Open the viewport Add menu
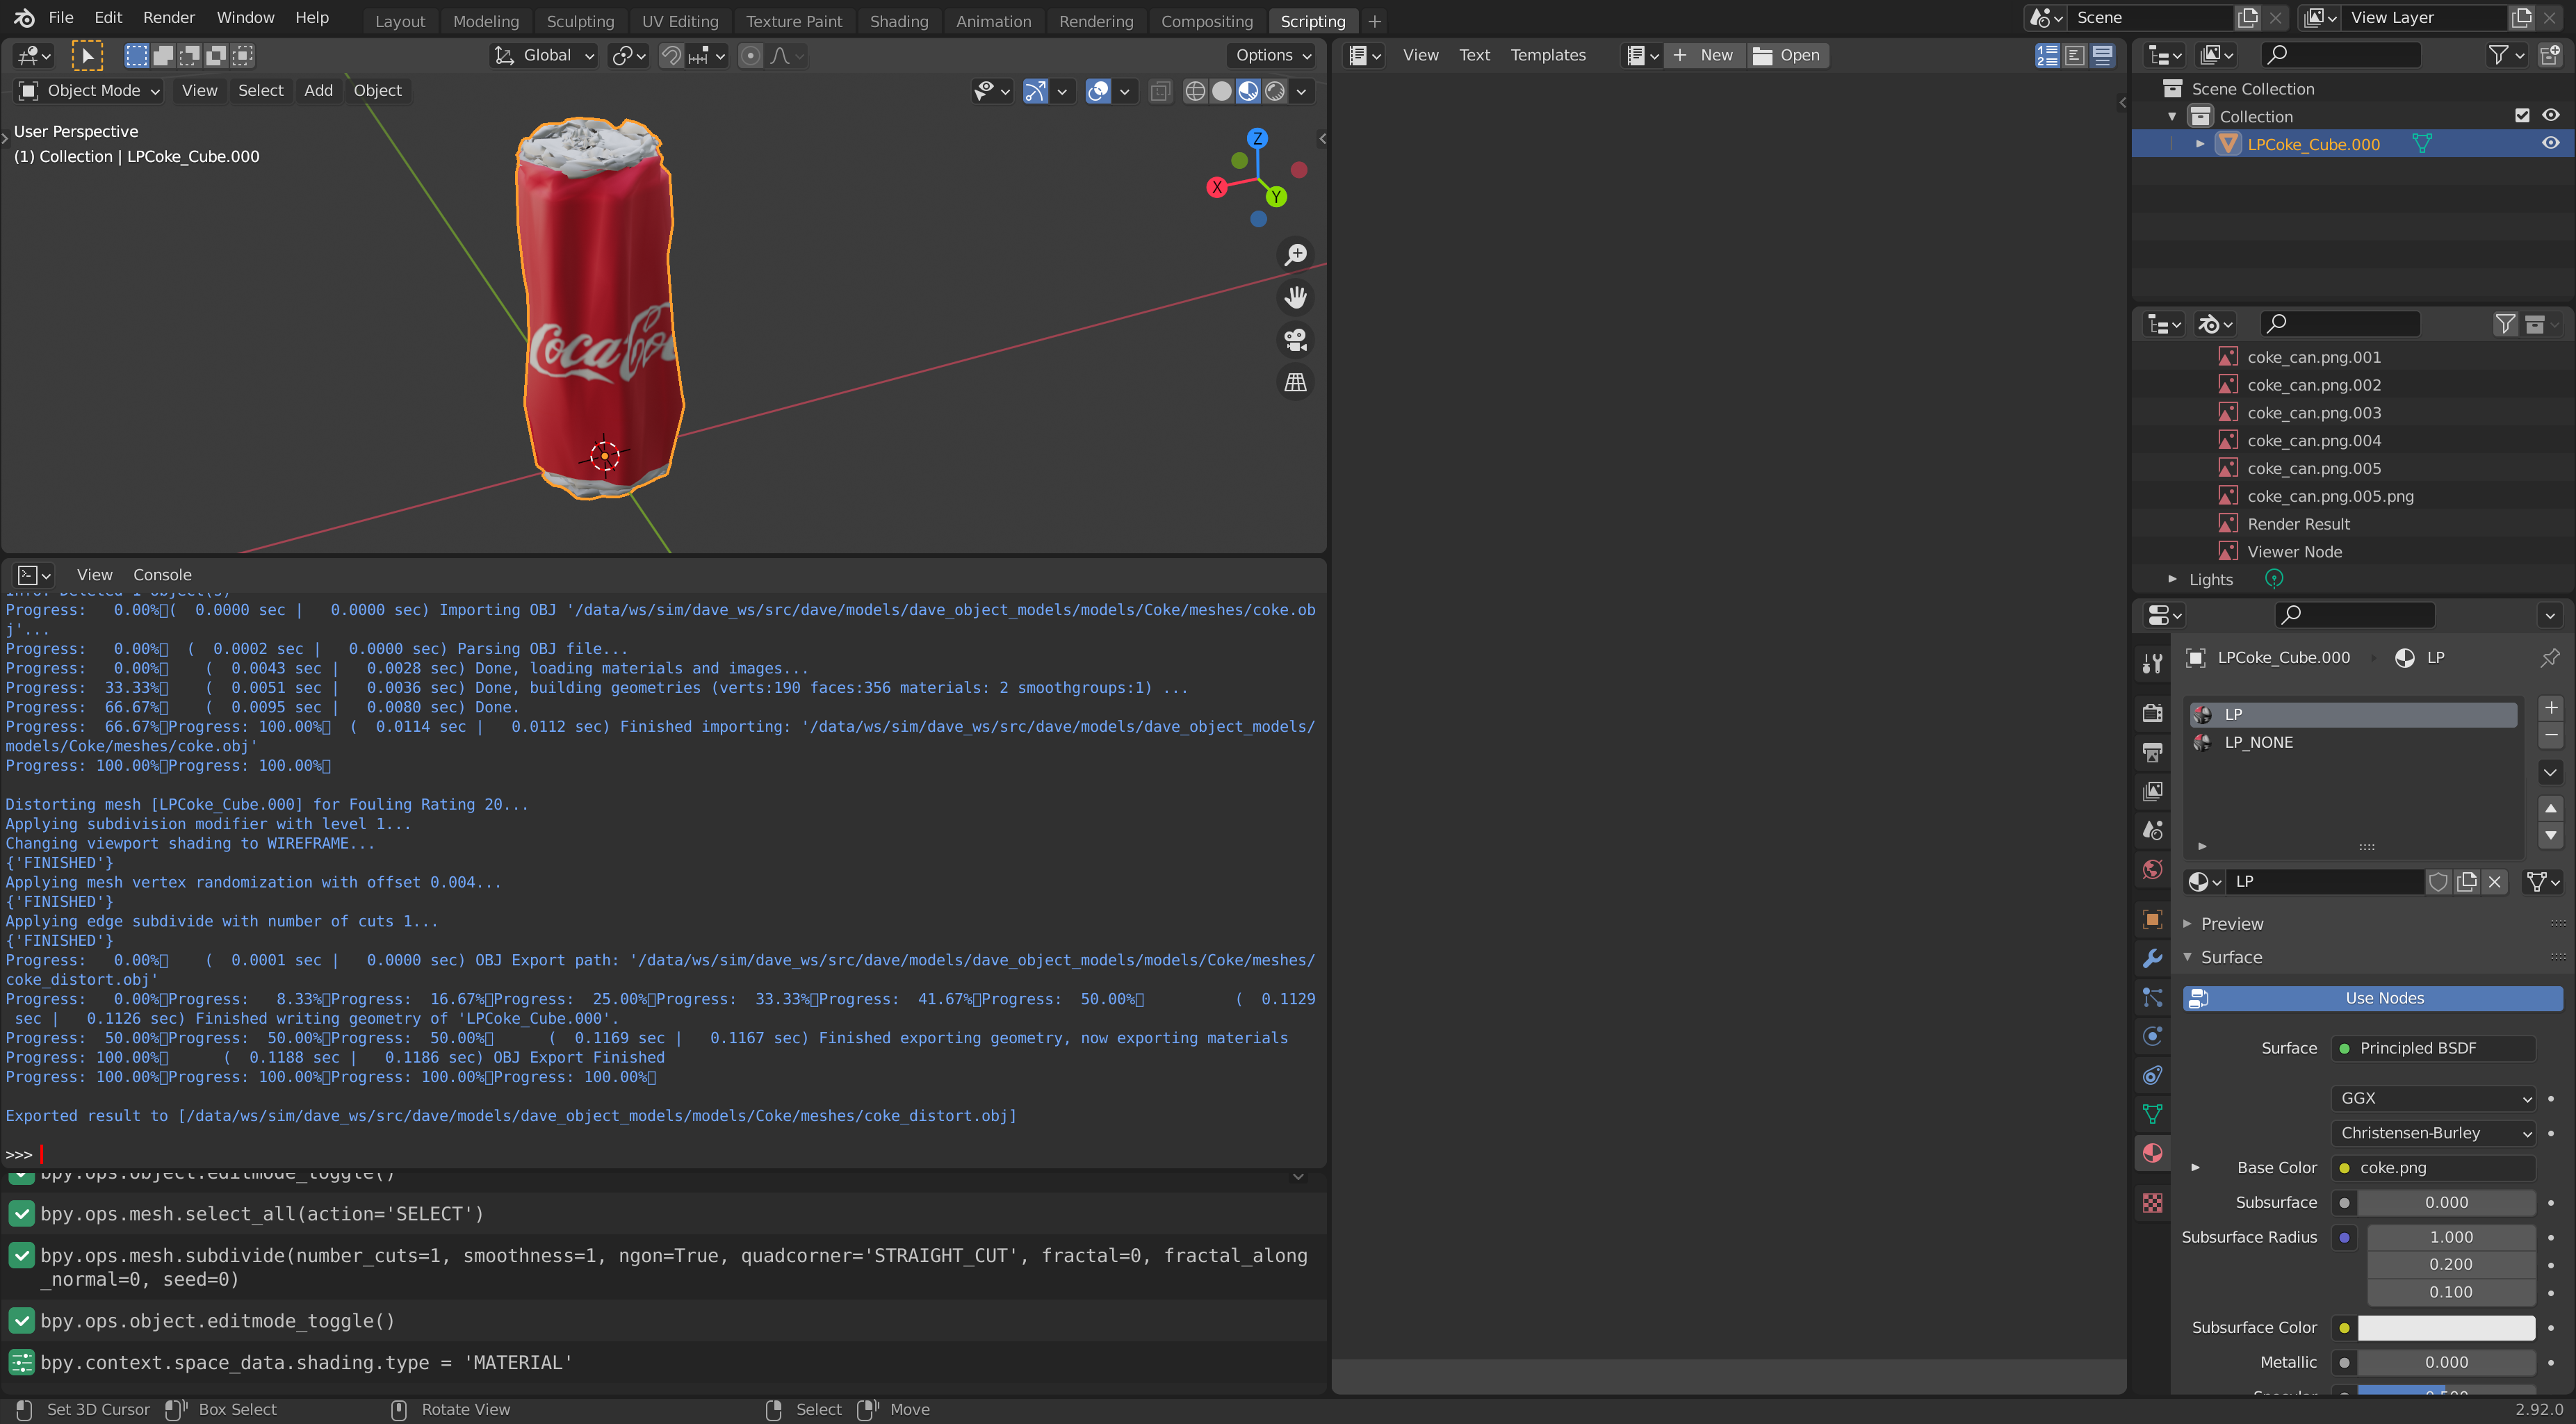Viewport: 2576px width, 1424px height. coord(318,91)
